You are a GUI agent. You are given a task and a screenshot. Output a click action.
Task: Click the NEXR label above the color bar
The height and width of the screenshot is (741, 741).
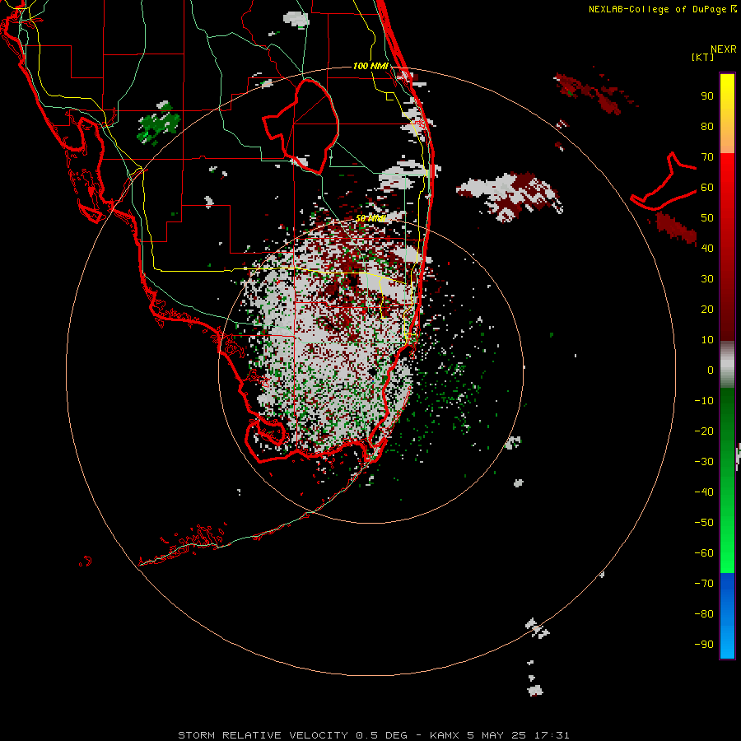[x=724, y=49]
